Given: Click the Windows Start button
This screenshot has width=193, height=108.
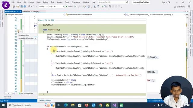Looking at the screenshot, I should 3,105.
